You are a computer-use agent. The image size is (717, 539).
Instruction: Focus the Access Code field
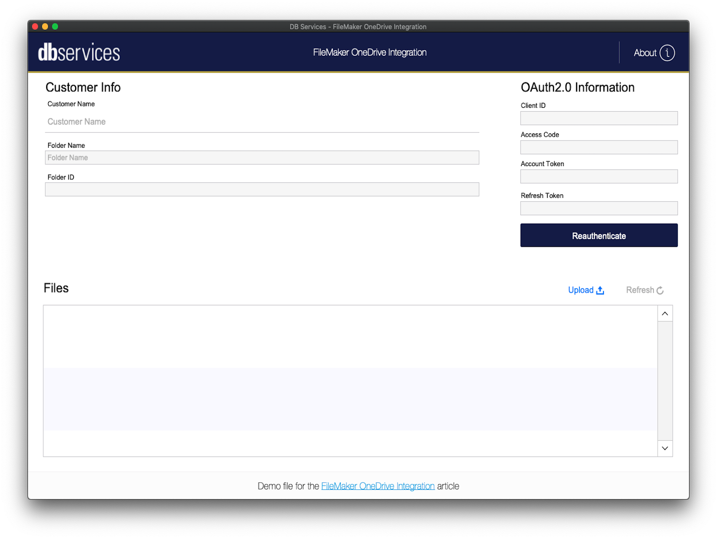[599, 147]
